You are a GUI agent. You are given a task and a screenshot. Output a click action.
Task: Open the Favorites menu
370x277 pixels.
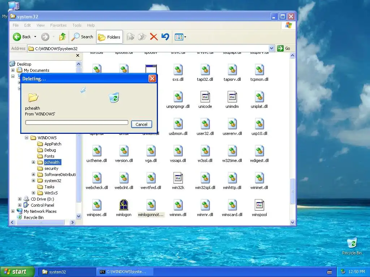click(58, 25)
